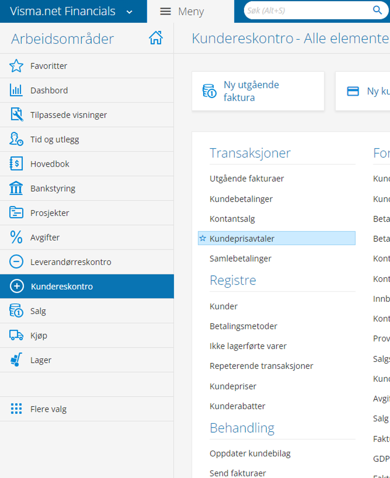
Task: Select the Dashbord chart icon
Action: coord(16,90)
